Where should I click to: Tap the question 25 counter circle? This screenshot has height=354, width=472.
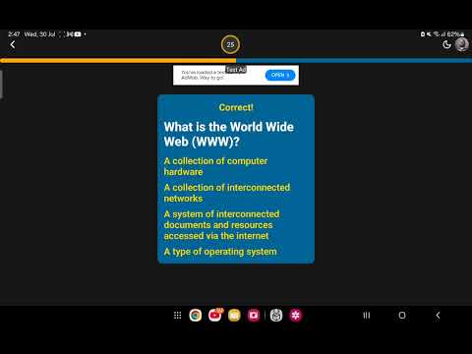[230, 44]
